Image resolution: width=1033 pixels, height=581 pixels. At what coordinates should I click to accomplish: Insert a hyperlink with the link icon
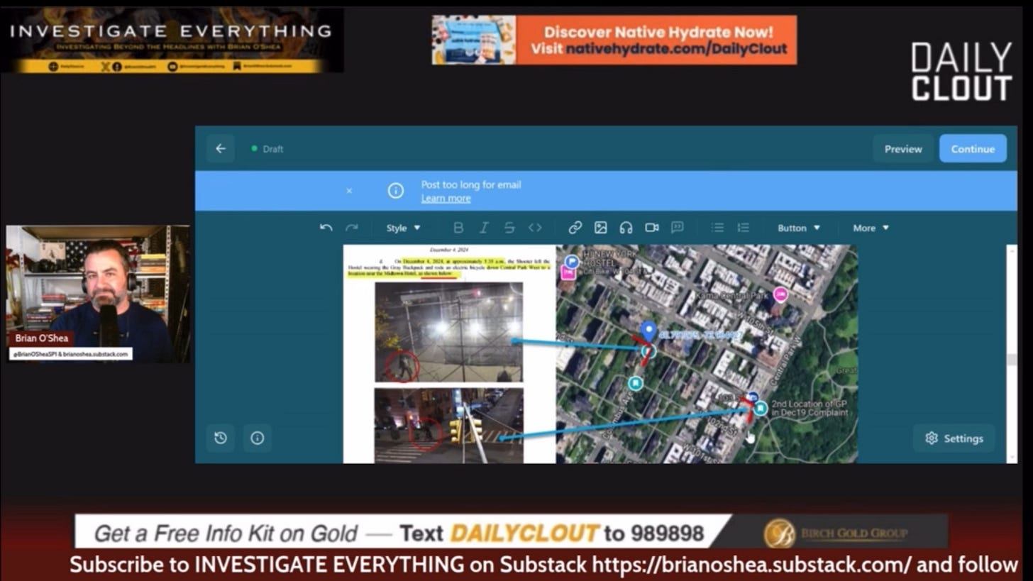click(575, 228)
